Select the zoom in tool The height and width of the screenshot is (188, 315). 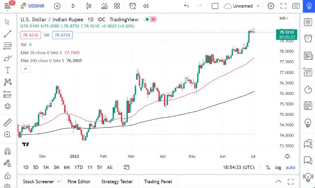8,135
